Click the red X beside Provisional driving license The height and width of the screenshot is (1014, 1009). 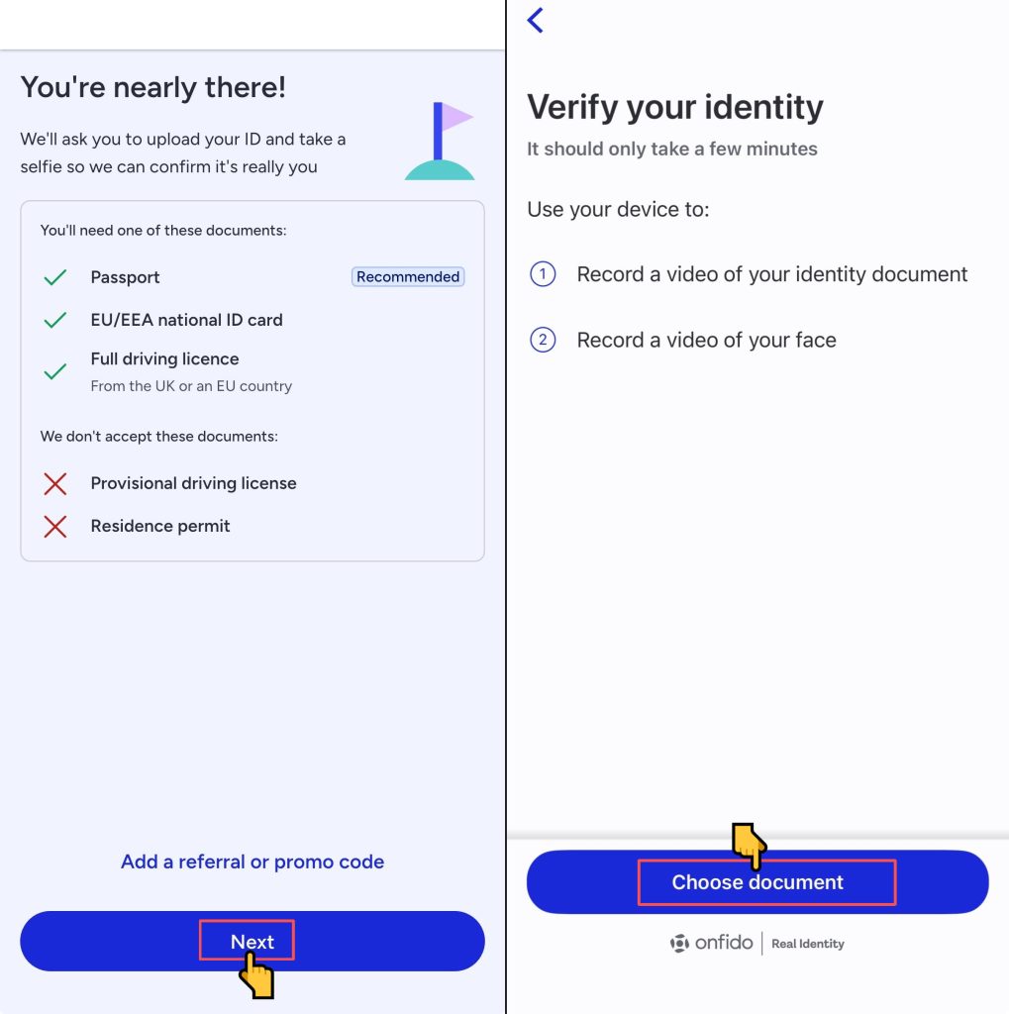(x=55, y=483)
